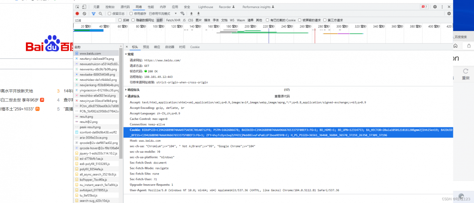Viewport: 474px width, 203px height.
Task: Open the Recorder tab
Action: pyautogui.click(x=227, y=7)
